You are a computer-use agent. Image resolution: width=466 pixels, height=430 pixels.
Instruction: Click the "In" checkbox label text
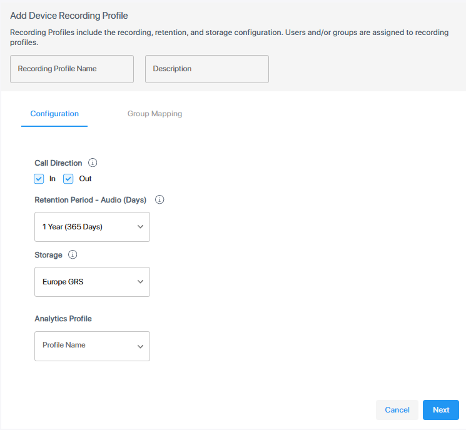point(53,179)
